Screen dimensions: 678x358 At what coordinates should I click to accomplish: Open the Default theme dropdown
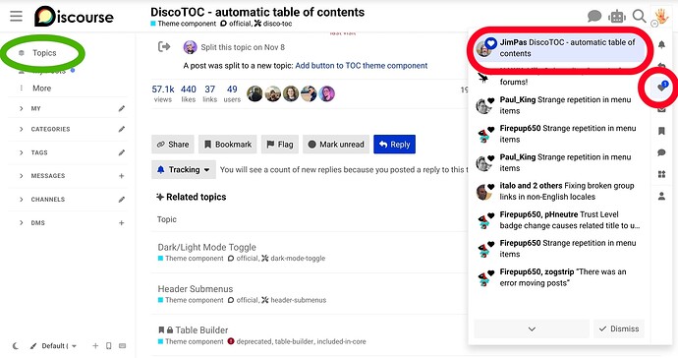tap(54, 346)
